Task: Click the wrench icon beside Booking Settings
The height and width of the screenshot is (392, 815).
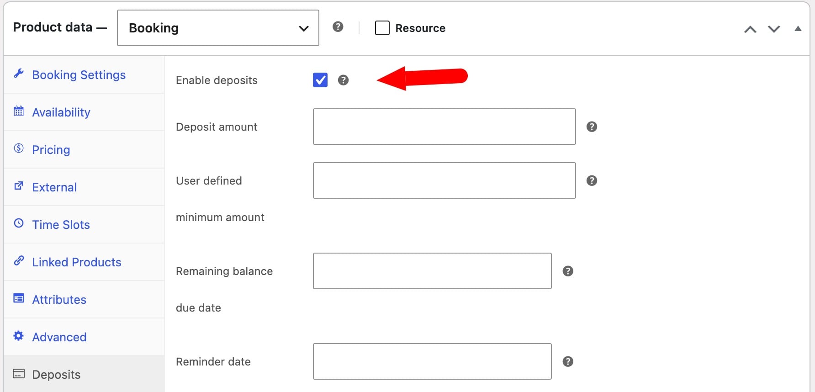Action: 19,73
